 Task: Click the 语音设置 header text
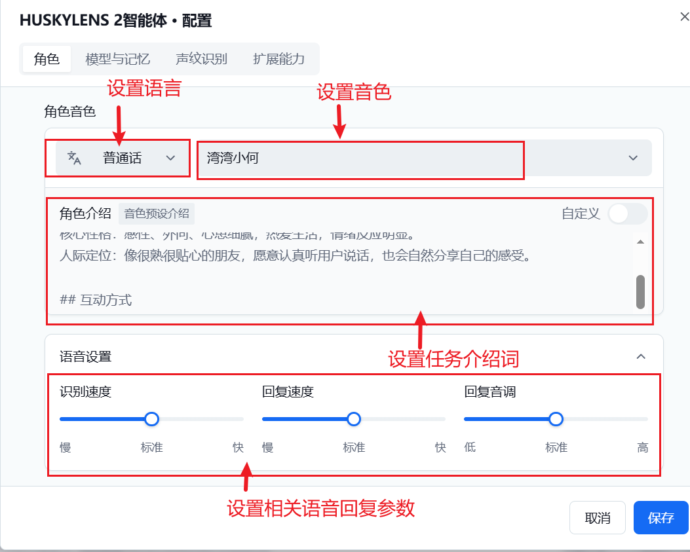pos(85,356)
